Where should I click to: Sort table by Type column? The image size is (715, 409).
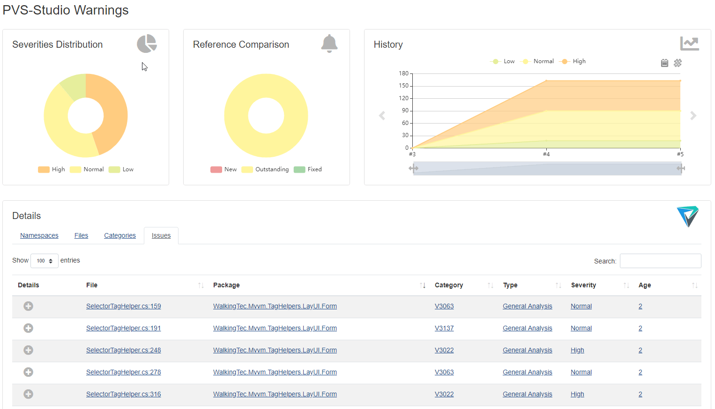[x=531, y=285]
